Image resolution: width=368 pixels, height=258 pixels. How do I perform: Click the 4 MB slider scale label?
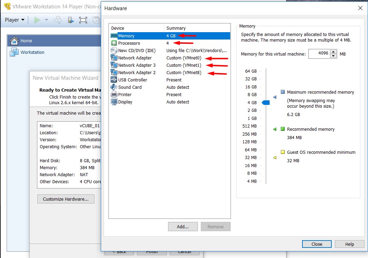(252, 181)
